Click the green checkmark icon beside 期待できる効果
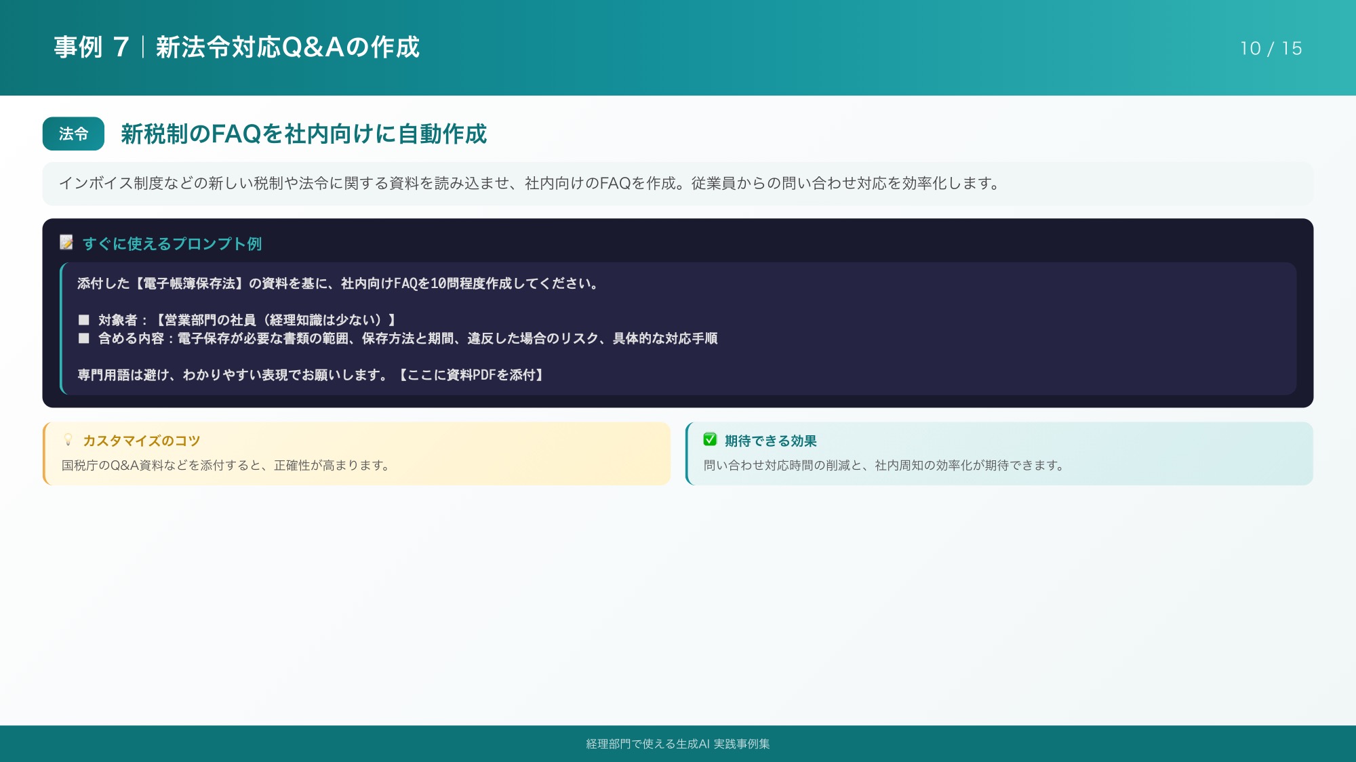Screen dimensions: 1356x762 [x=710, y=440]
